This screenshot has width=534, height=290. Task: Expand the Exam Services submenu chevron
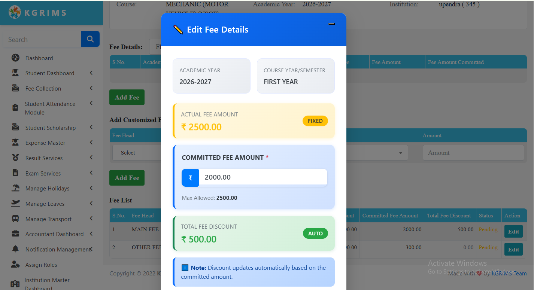click(91, 173)
